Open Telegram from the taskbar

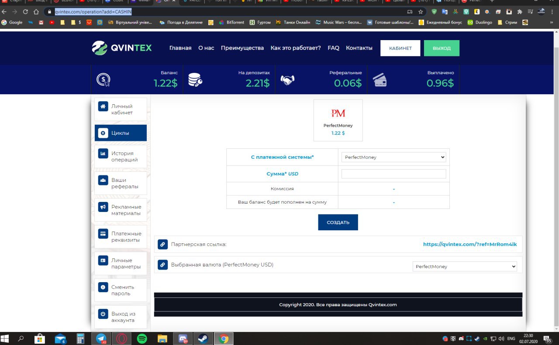coord(101,338)
